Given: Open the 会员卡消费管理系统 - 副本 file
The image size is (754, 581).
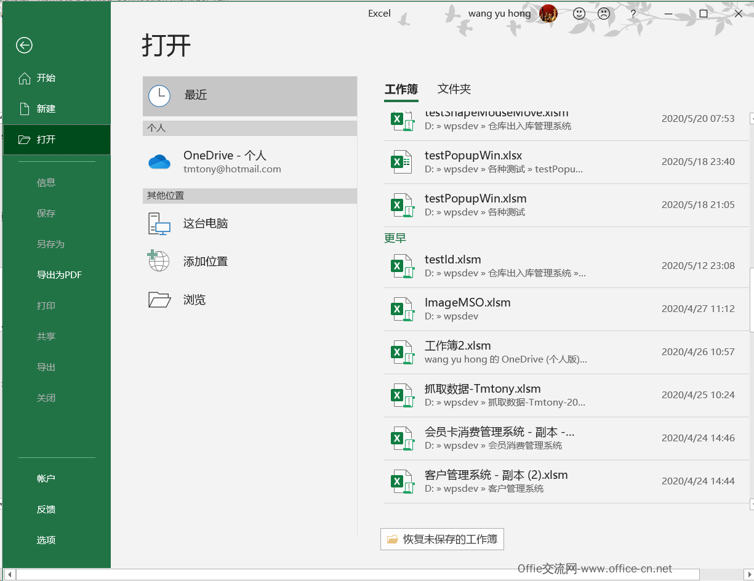Looking at the screenshot, I should tap(566, 438).
